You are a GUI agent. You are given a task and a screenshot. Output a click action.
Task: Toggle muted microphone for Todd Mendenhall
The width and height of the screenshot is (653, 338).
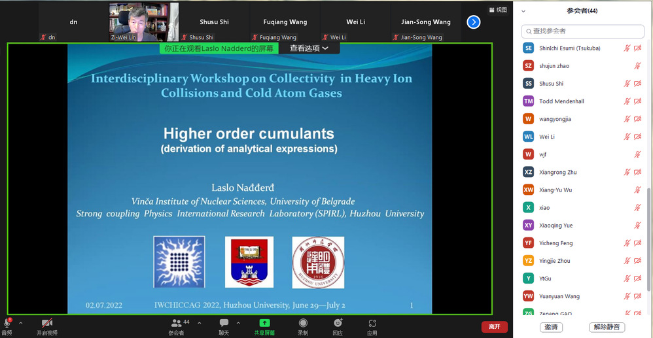627,101
